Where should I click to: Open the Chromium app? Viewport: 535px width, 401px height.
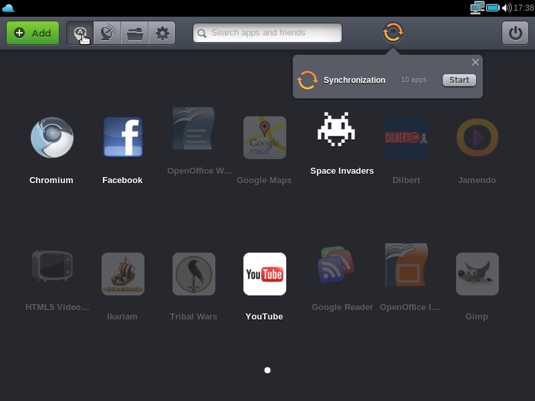pos(52,138)
